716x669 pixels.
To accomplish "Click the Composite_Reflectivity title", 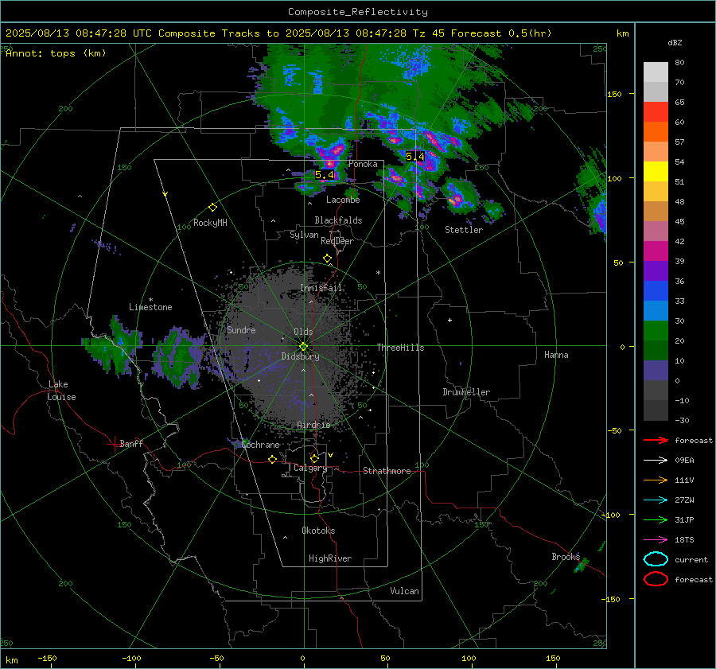I will [358, 12].
